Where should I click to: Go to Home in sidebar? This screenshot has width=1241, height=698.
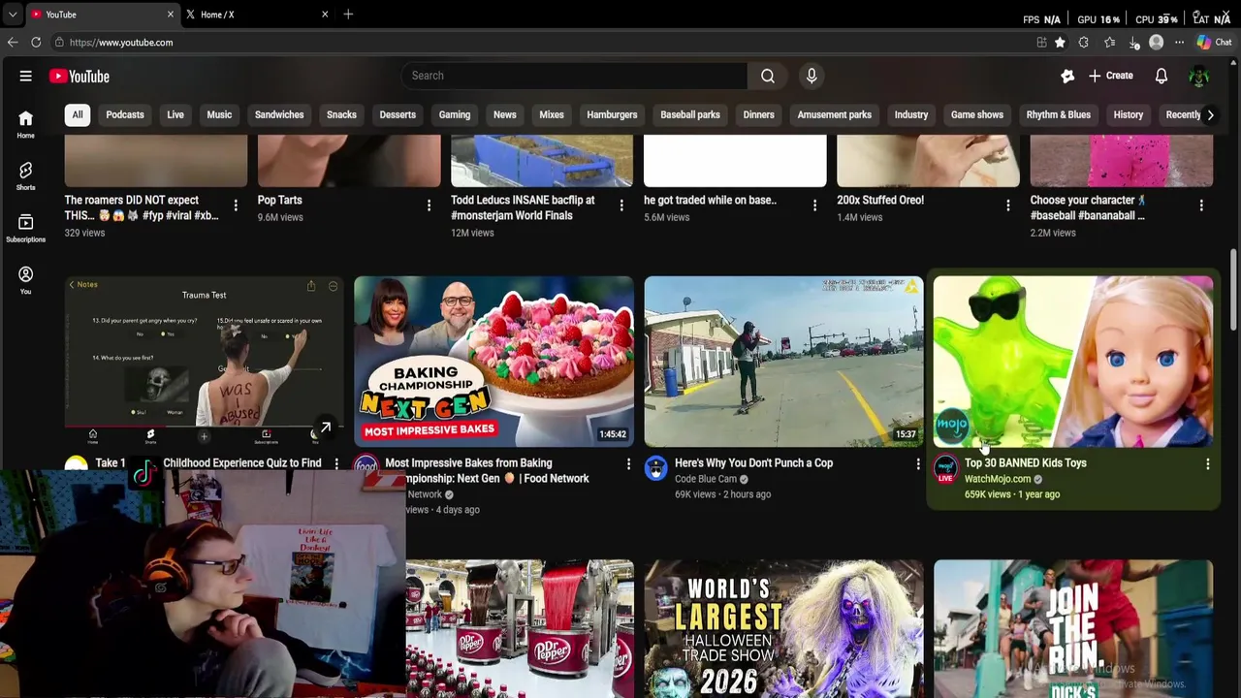click(x=26, y=123)
